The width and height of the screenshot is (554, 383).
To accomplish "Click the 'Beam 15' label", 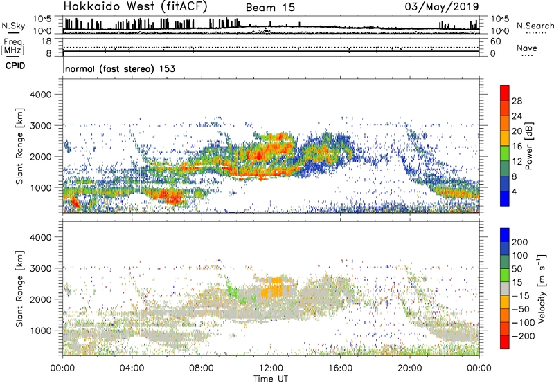I will pyautogui.click(x=270, y=8).
